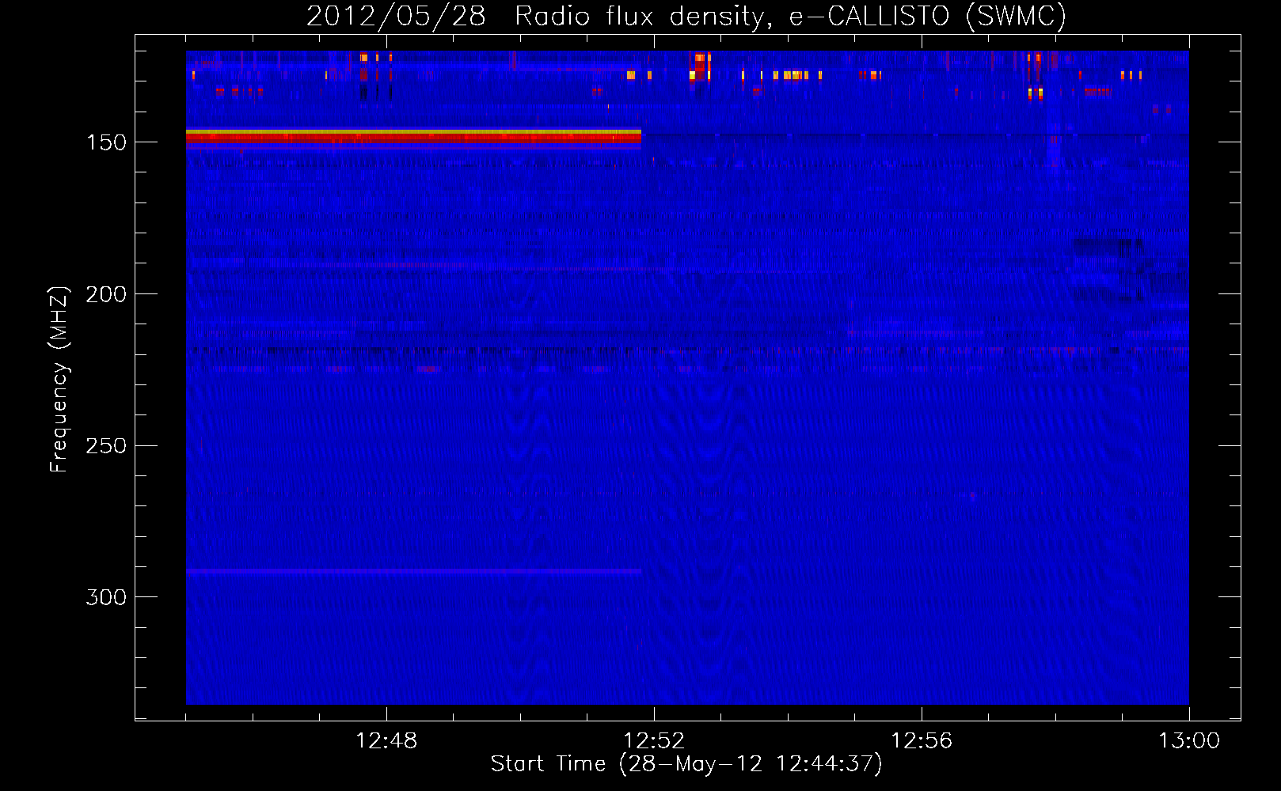Click the 300 frequency tick label
This screenshot has height=791, width=1281.
click(x=107, y=597)
